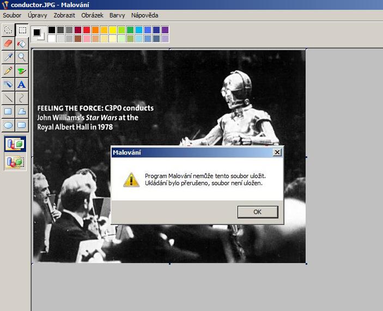Click the C3PO robot figure on canvas

click(x=234, y=110)
